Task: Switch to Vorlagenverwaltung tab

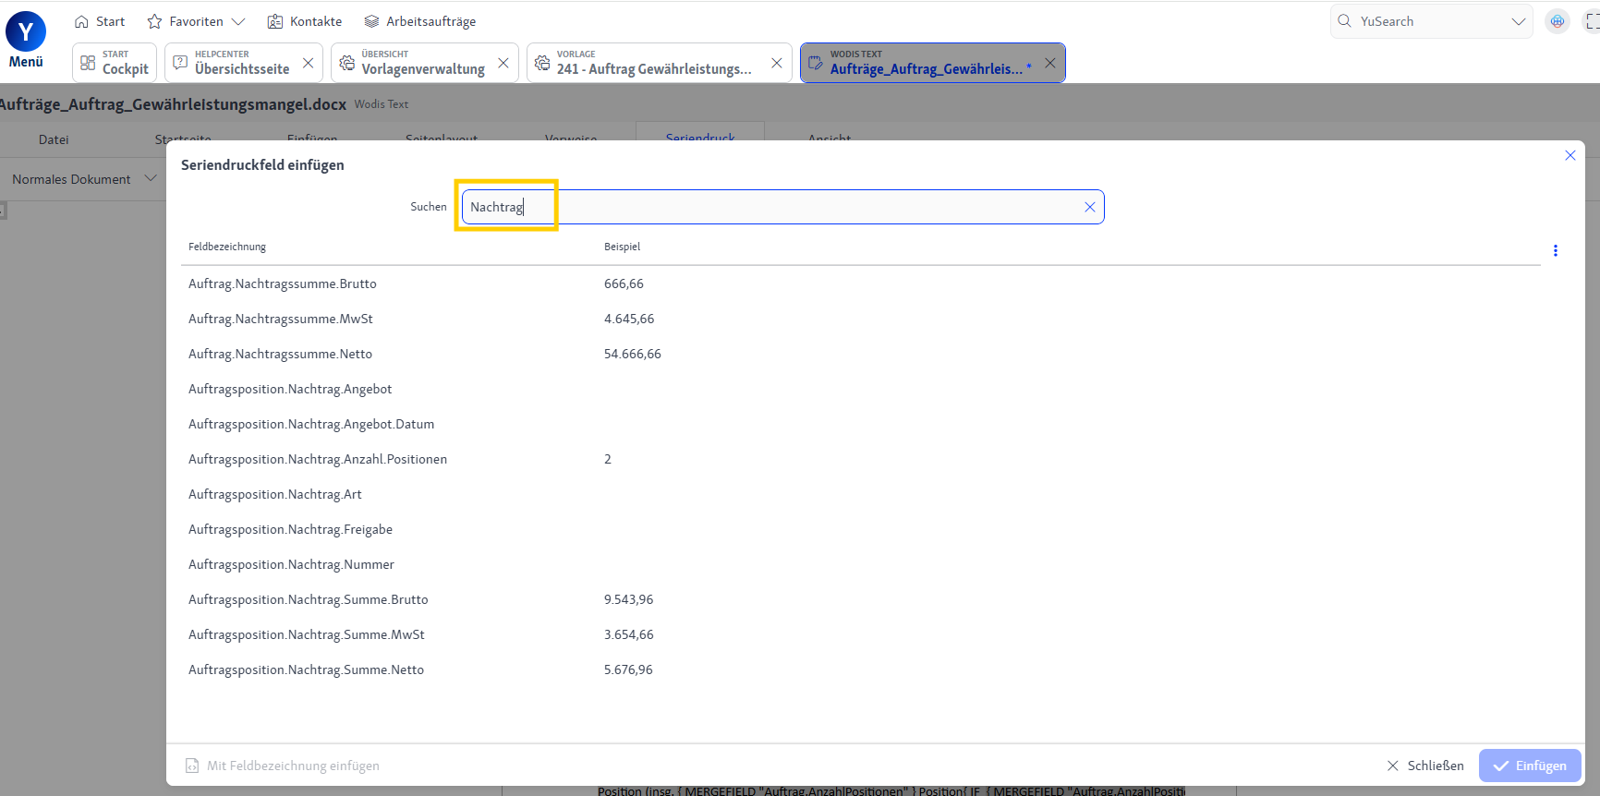Action: 423,63
